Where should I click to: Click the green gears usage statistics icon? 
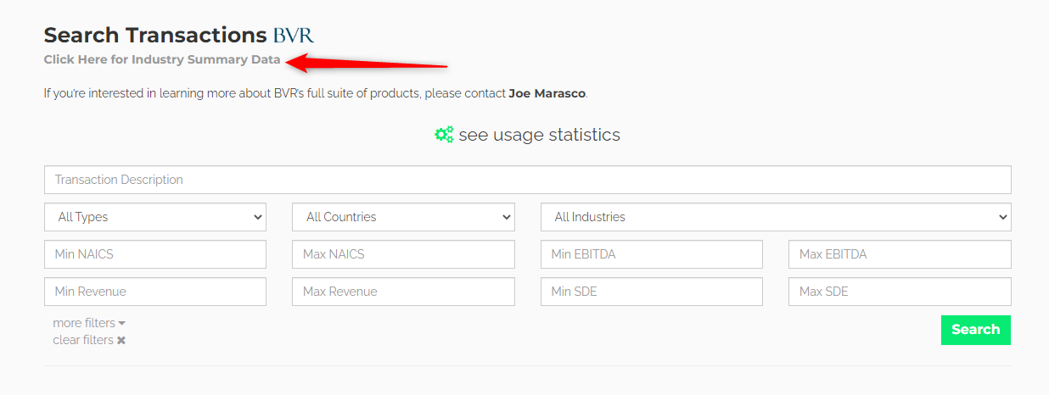tap(444, 135)
